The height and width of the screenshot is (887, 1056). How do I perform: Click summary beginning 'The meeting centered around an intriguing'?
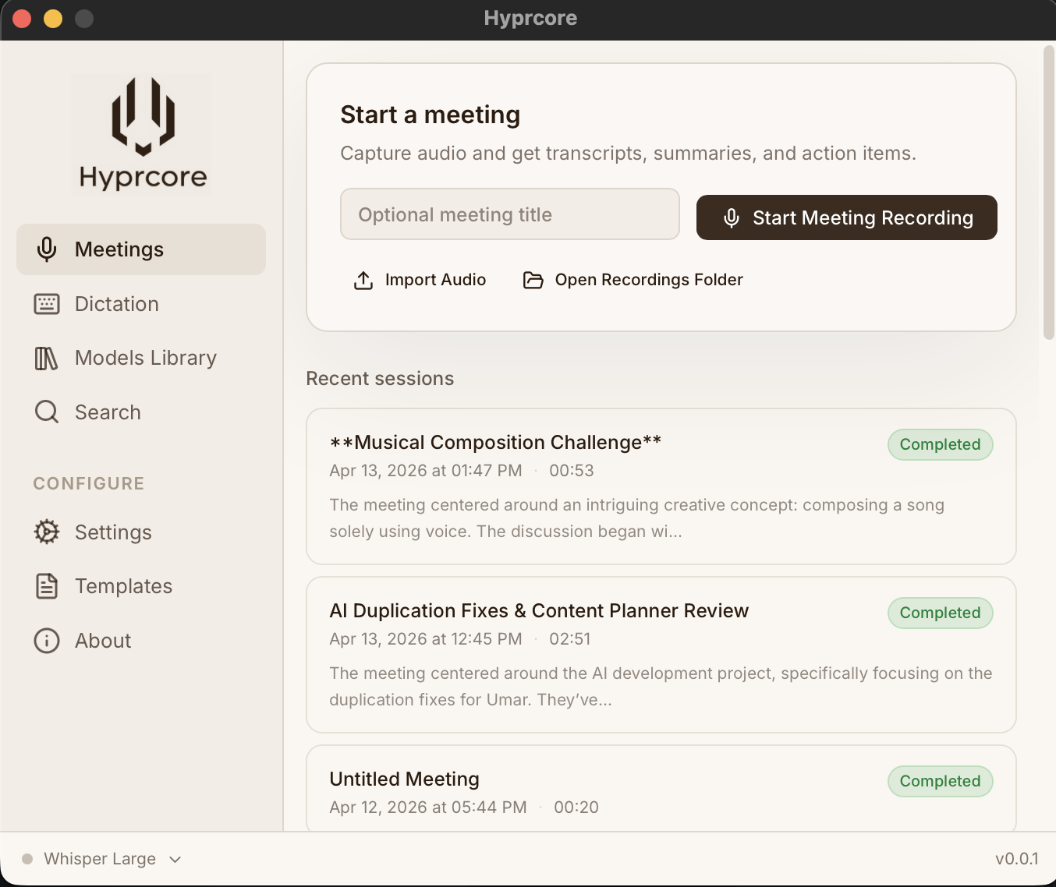tap(637, 518)
